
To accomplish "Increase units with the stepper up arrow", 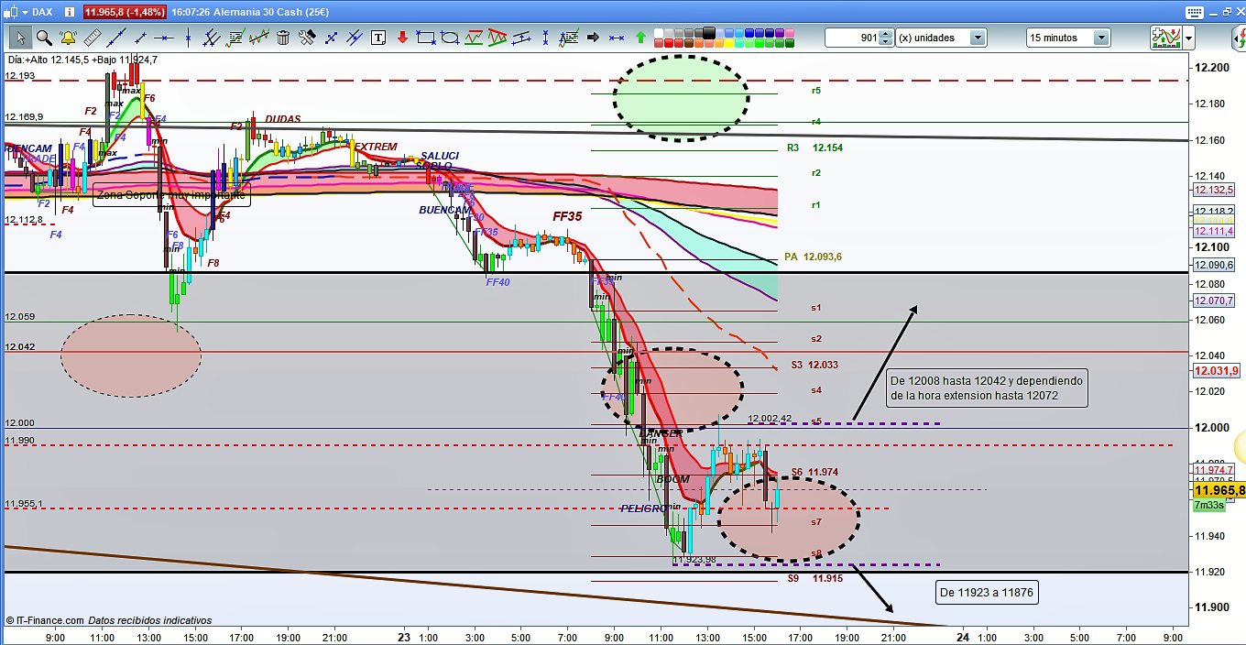I will [x=886, y=34].
